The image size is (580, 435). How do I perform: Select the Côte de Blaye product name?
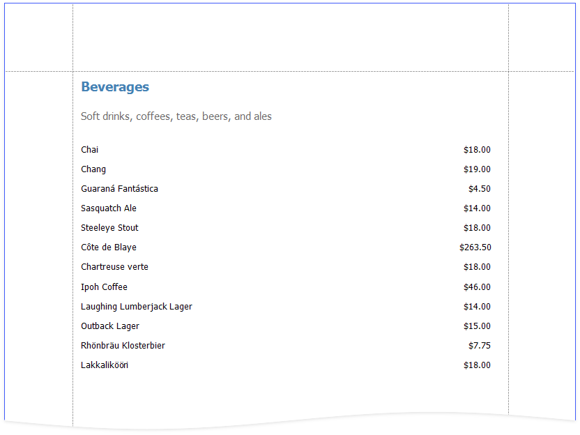[x=109, y=247]
